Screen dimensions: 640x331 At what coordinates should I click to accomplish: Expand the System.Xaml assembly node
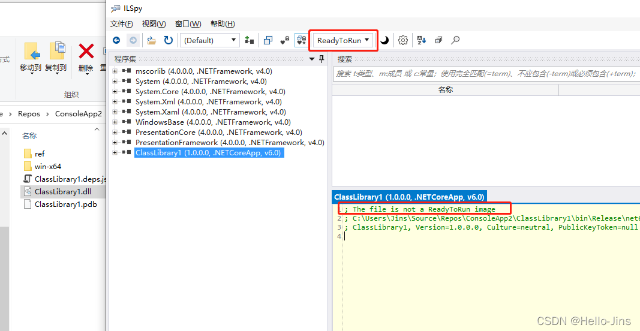coord(115,112)
